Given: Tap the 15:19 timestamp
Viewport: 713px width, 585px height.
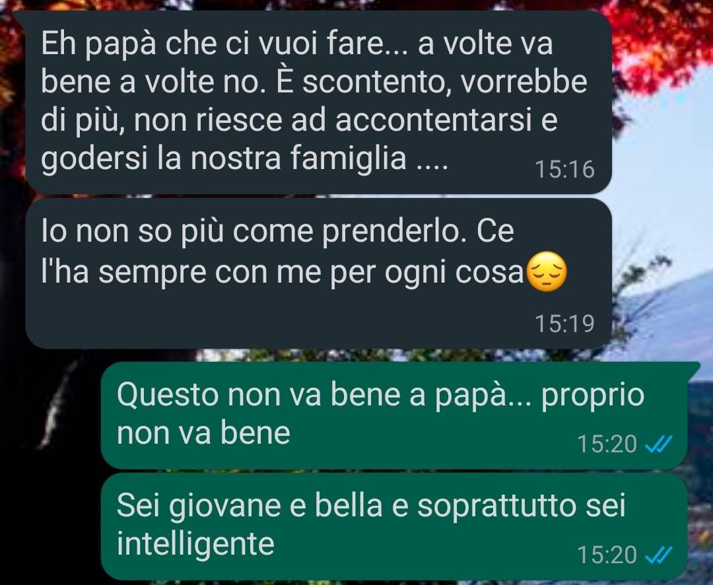Looking at the screenshot, I should (x=564, y=324).
